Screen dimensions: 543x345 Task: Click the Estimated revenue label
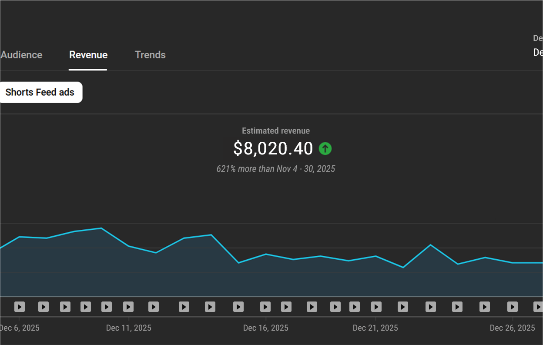click(x=275, y=131)
